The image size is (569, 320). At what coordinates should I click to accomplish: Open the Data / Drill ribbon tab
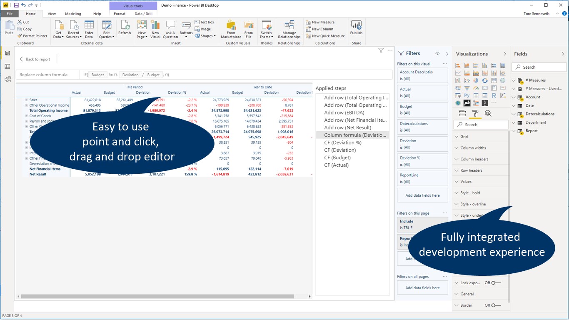144,14
